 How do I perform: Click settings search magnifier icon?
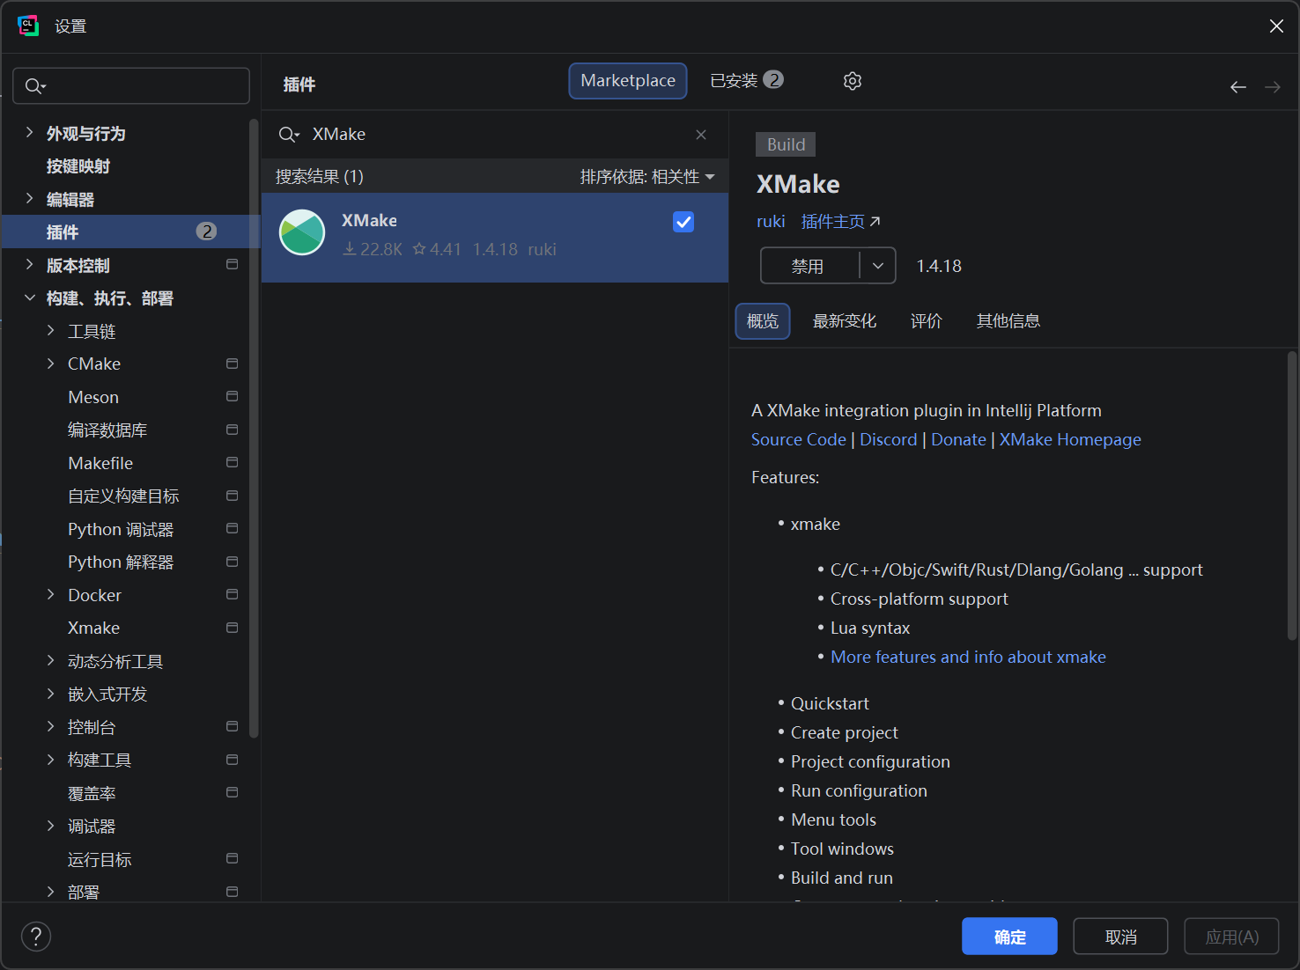tap(34, 86)
